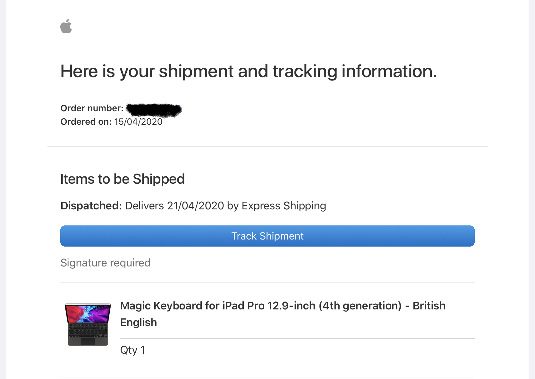Image resolution: width=535 pixels, height=379 pixels.
Task: Click the iPad screen in product image
Action: coord(88,314)
